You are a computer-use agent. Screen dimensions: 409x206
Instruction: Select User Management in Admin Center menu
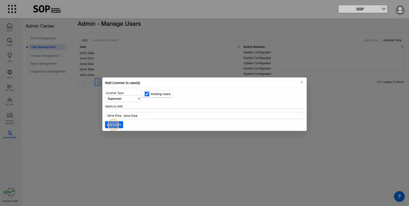coord(43,47)
